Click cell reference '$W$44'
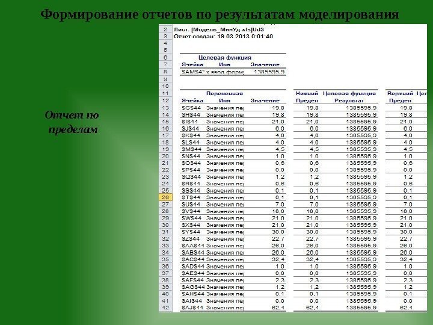 click(x=191, y=218)
